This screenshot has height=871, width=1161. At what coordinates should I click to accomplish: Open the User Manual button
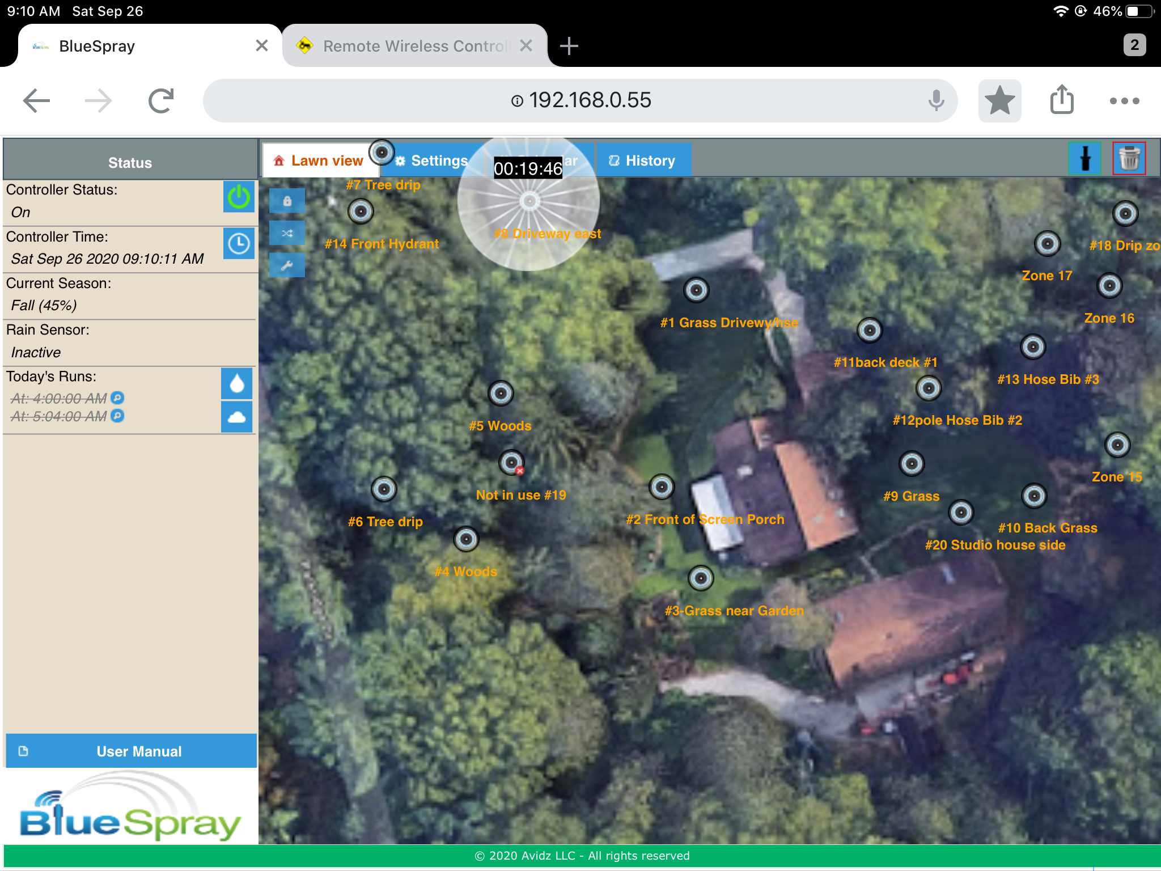[131, 751]
